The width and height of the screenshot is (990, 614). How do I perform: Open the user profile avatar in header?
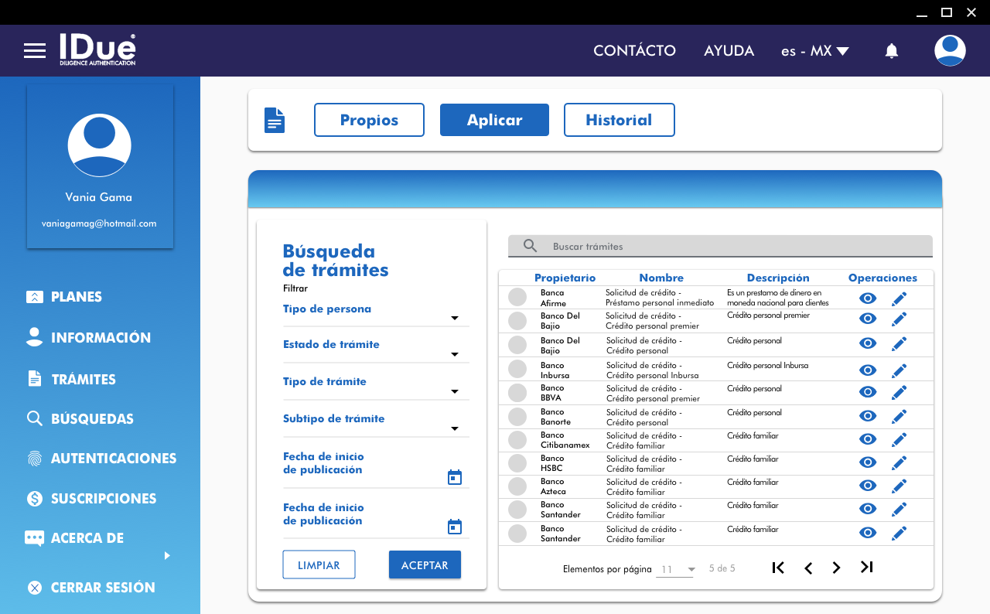[x=949, y=51]
